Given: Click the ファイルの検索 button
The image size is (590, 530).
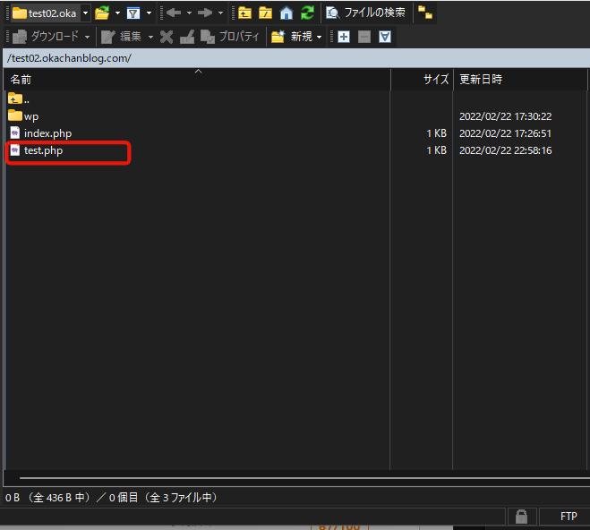Looking at the screenshot, I should point(365,13).
